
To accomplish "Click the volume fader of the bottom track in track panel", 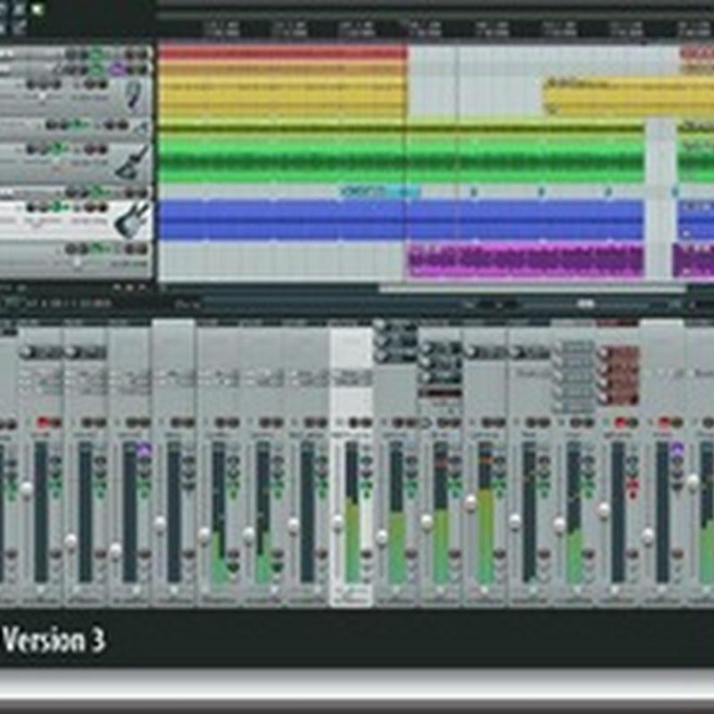I will (78, 262).
